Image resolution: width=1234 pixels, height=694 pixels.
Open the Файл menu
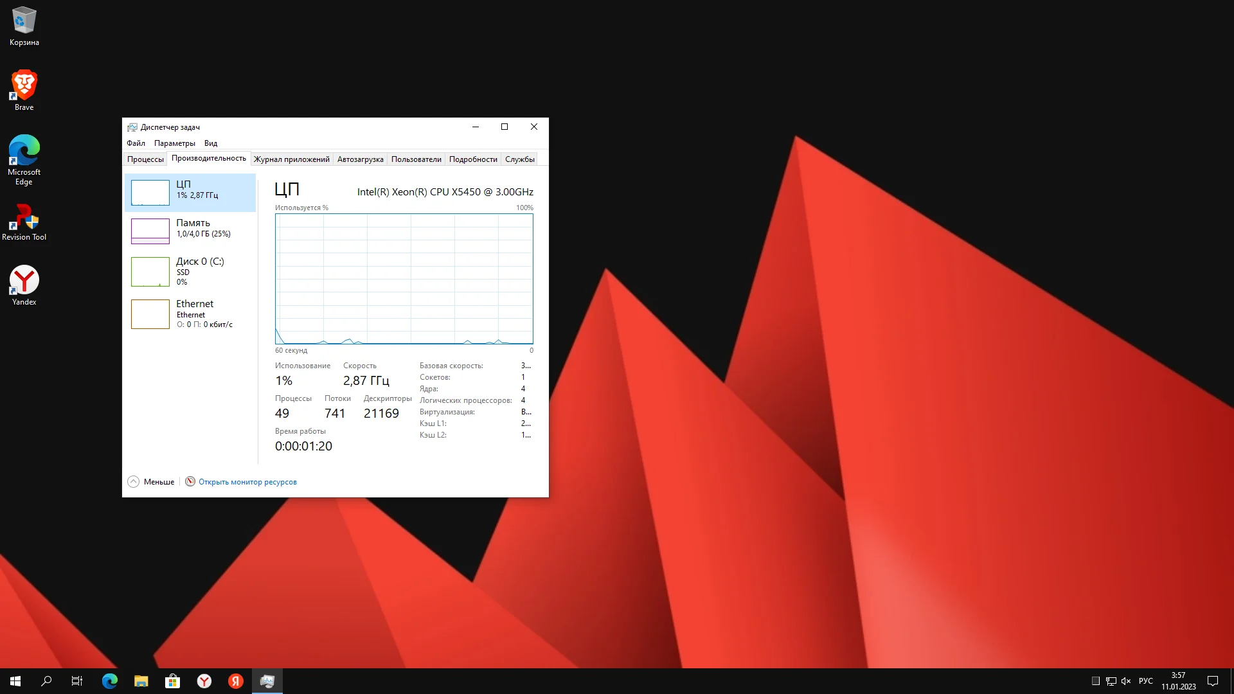click(x=136, y=143)
